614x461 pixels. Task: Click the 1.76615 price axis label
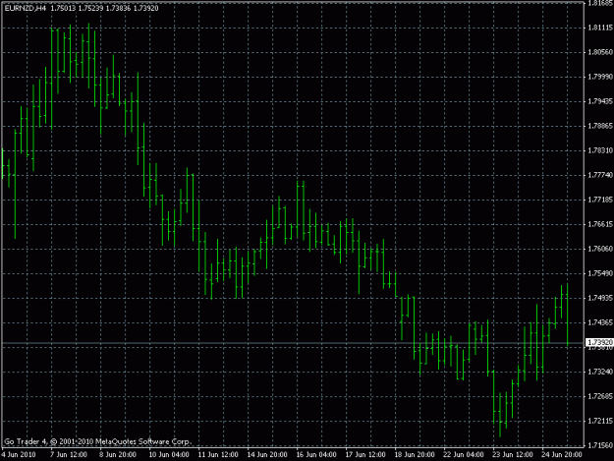point(600,224)
